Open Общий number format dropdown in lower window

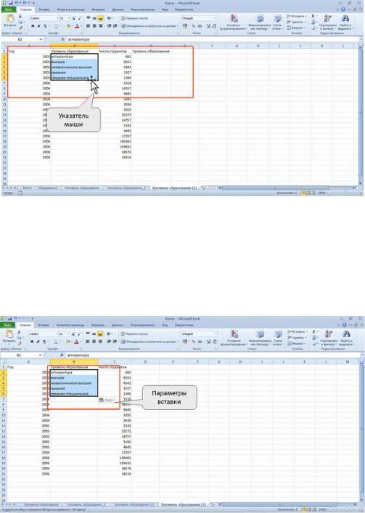point(215,334)
